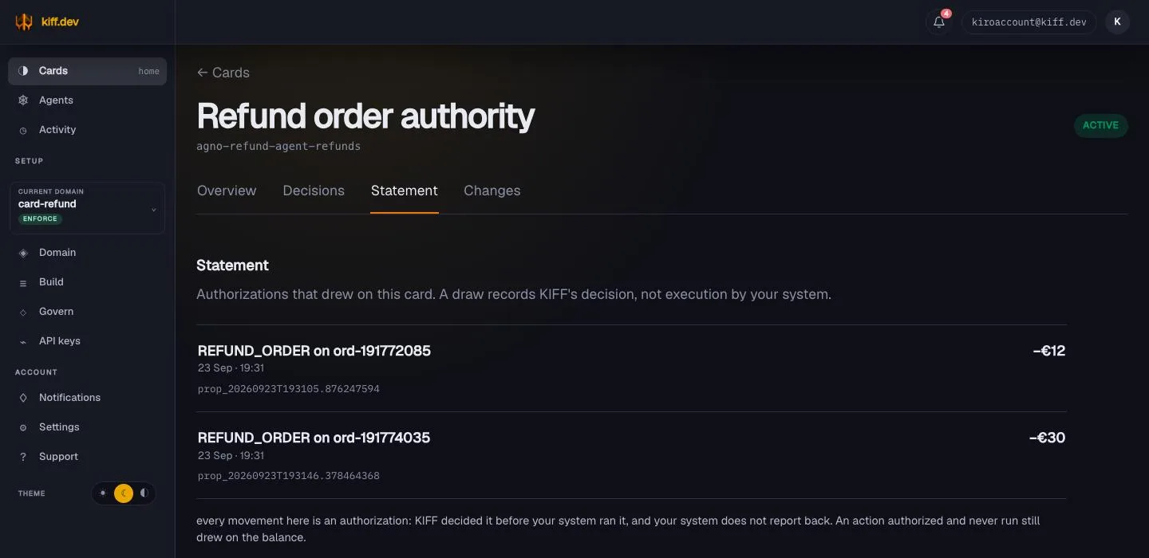
Task: Click the API keys icon
Action: coord(23,341)
